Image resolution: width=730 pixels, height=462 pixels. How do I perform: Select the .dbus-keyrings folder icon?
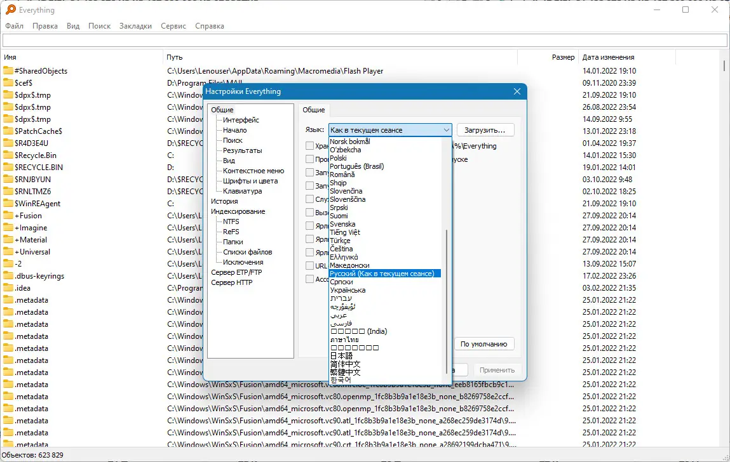click(8, 276)
